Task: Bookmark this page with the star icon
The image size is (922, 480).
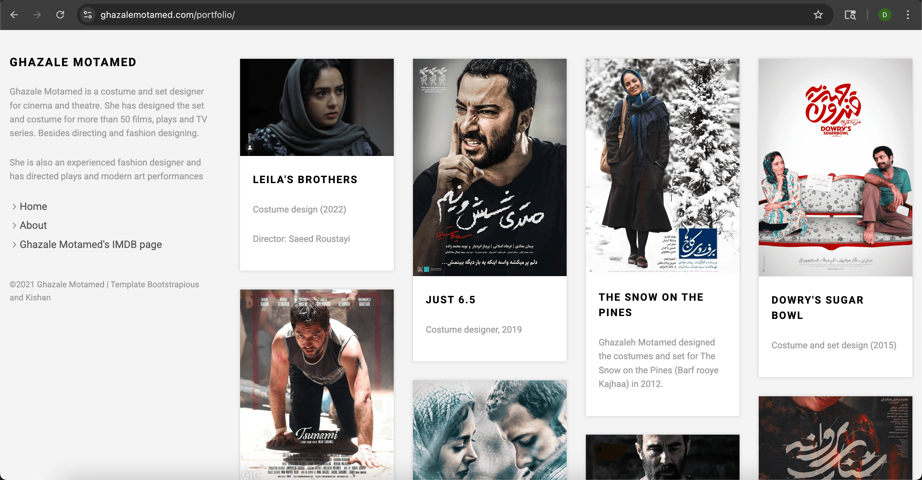Action: tap(818, 15)
